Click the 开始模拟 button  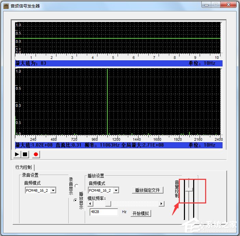click(x=141, y=213)
